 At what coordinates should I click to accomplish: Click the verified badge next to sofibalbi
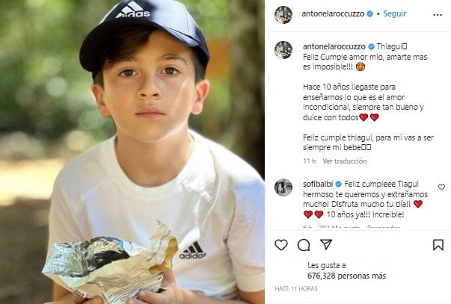[x=339, y=184]
